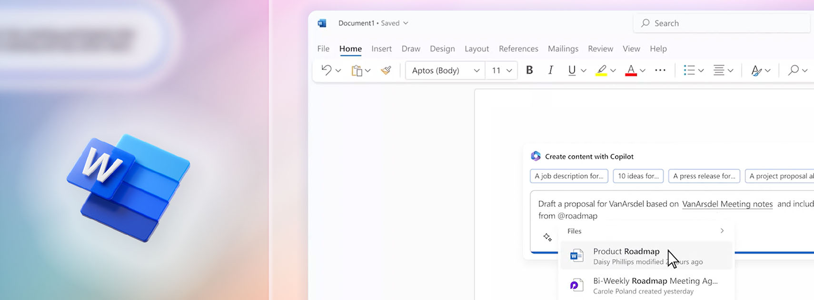Click the Undo icon
Screen dimensions: 814x300
[x=327, y=70]
